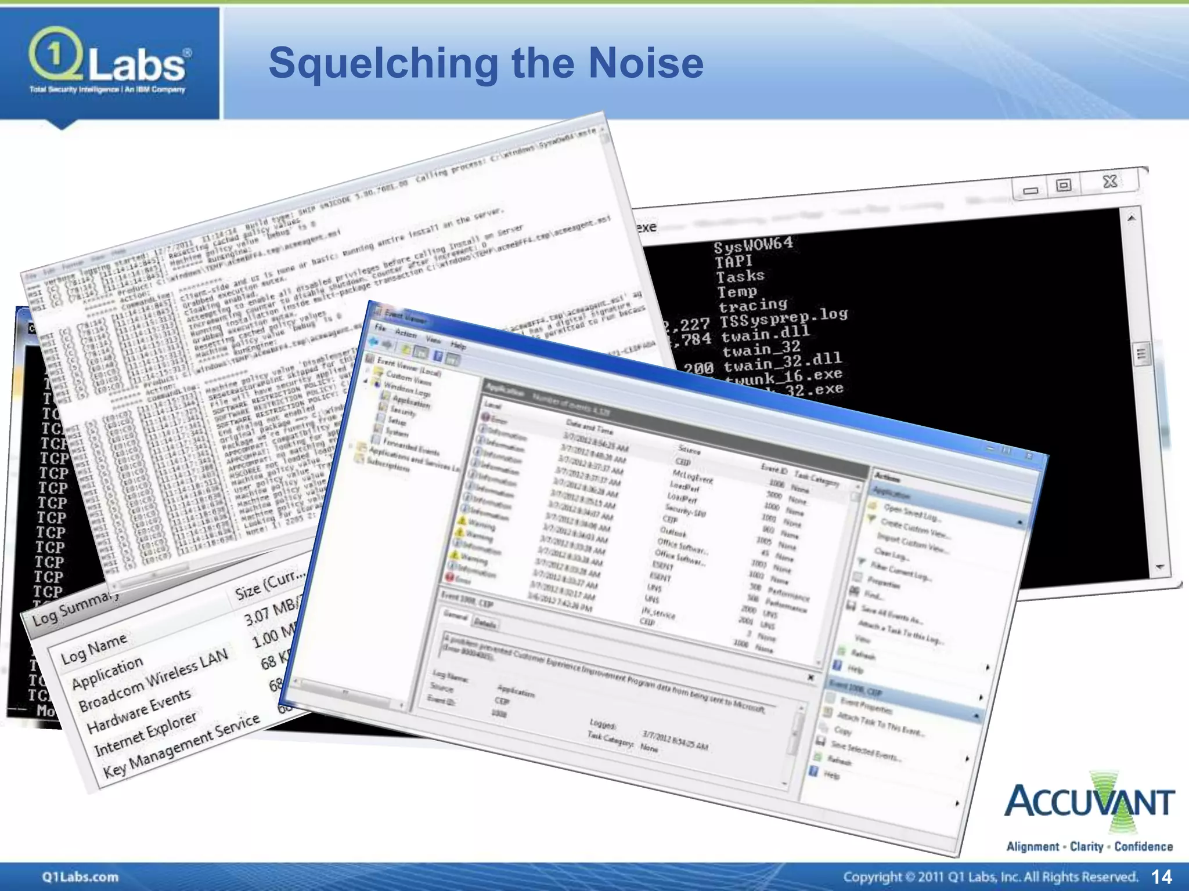Image resolution: width=1189 pixels, height=891 pixels.
Task: Select Key Management Service in Log Summary
Action: 181,746
